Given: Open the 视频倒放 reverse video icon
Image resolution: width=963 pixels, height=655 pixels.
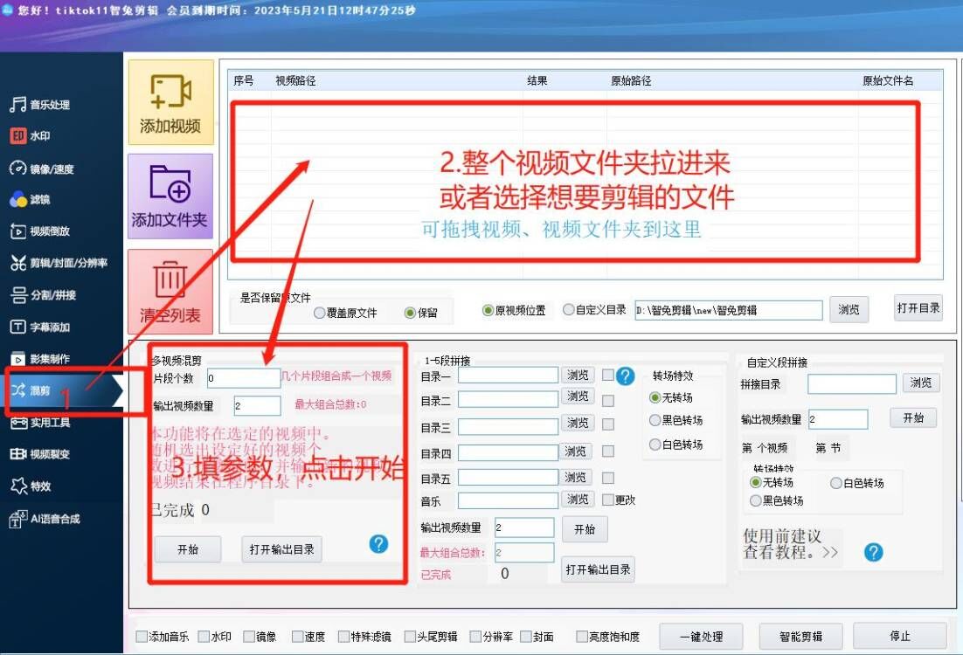Looking at the screenshot, I should 17,231.
